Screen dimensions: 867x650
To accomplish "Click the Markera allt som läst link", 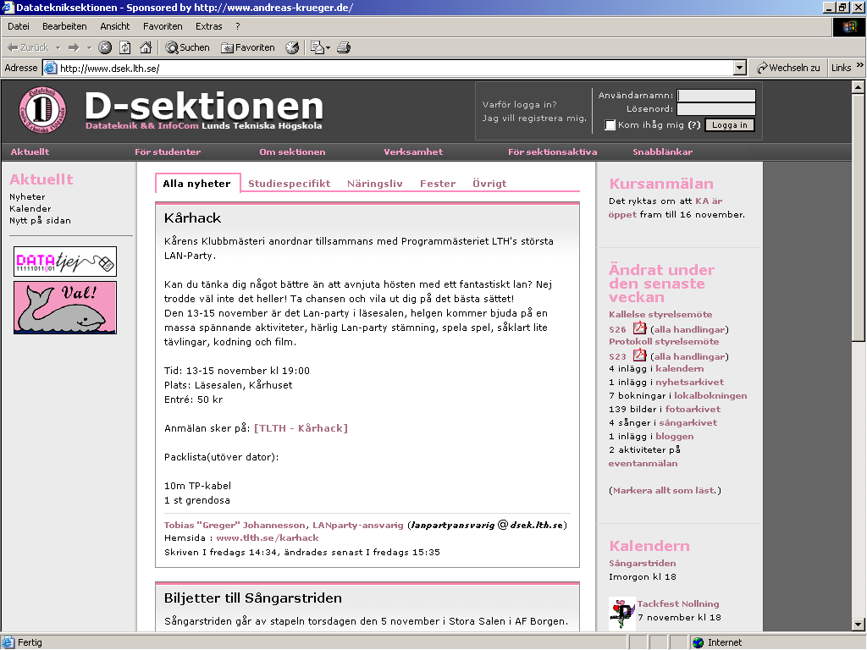I will coord(665,490).
